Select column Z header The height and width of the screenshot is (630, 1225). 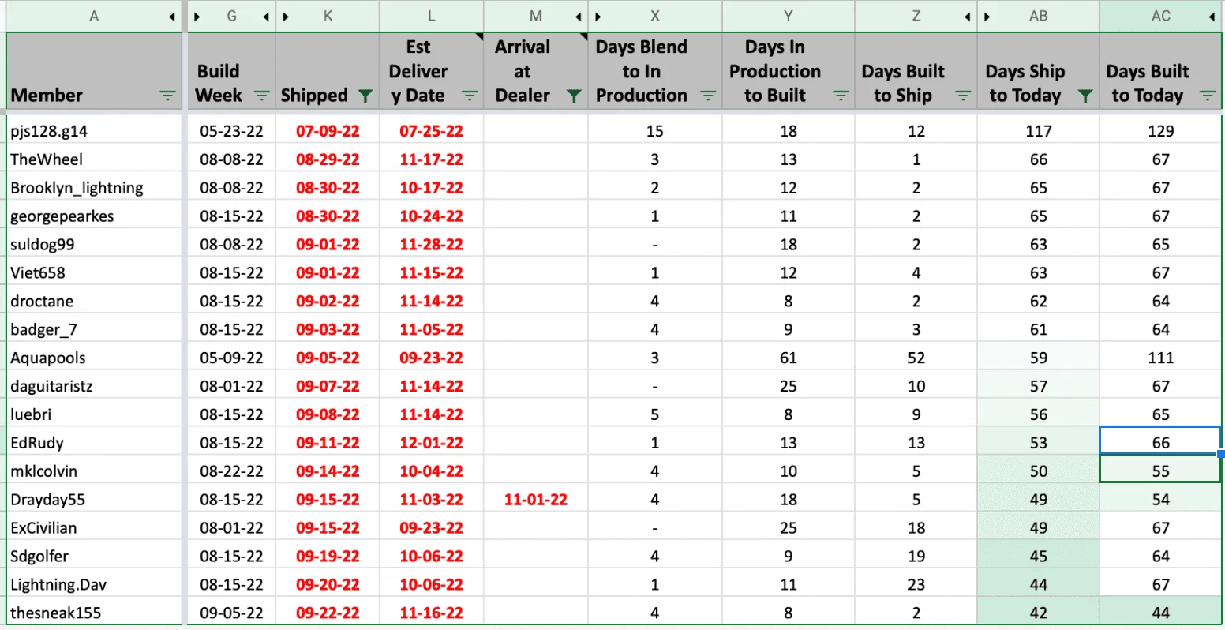[x=916, y=16]
